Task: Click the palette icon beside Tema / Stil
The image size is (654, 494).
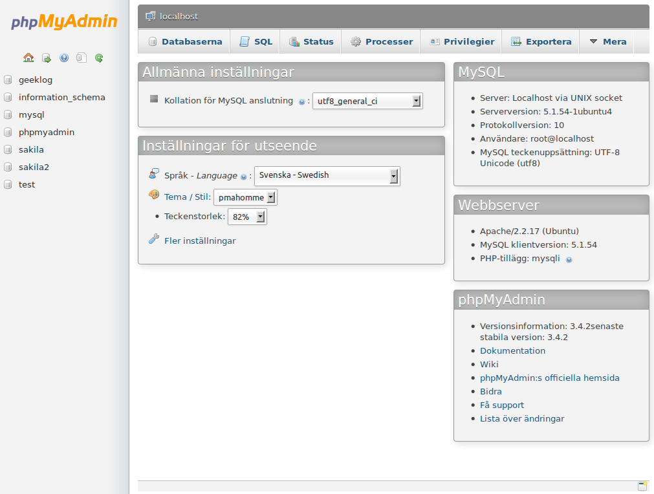Action: coord(154,194)
